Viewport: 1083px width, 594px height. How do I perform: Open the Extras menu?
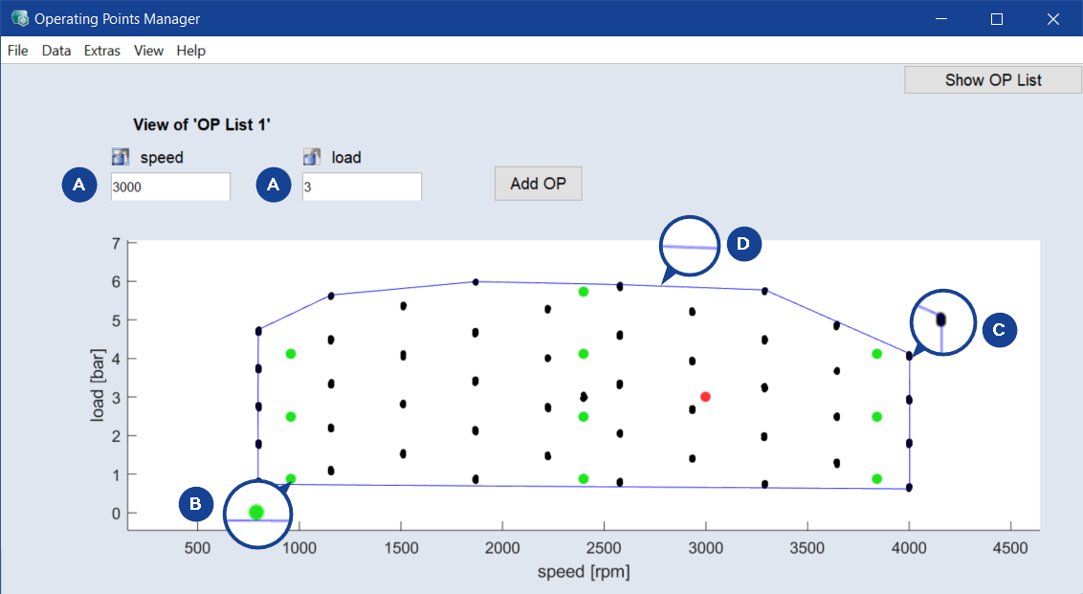point(102,51)
